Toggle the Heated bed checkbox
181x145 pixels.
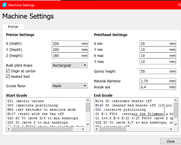click(x=8, y=76)
